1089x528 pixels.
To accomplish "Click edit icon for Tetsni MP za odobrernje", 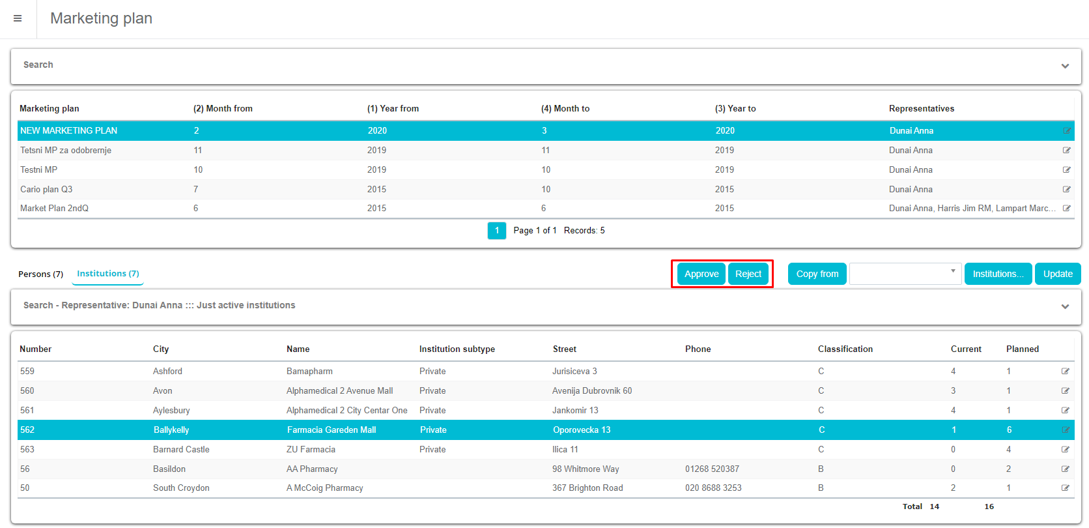I will [1067, 151].
